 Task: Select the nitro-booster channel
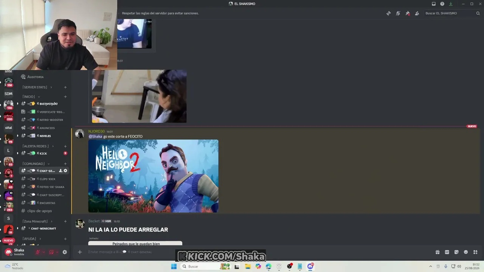tap(44, 120)
